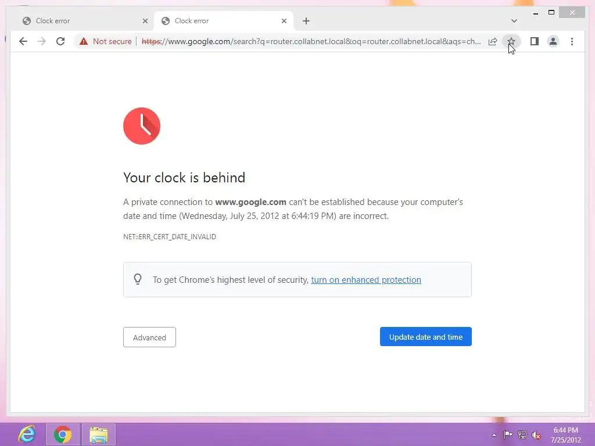Open the Chrome profile avatar icon
Viewport: 595px width, 446px height.
coord(553,41)
